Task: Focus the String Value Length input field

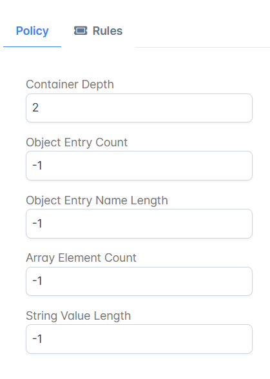Action: pyautogui.click(x=139, y=339)
